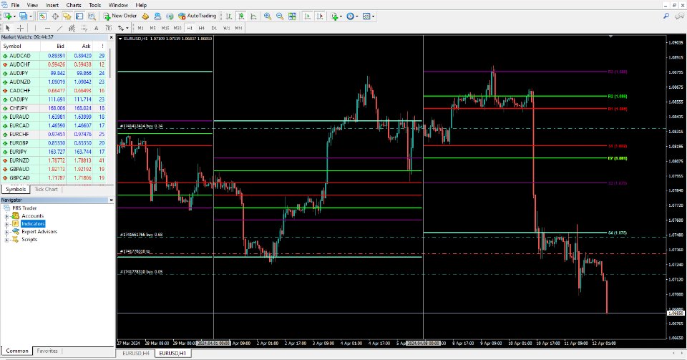The height and width of the screenshot is (360, 687).
Task: Close the Market Watch panel
Action: 112,37
